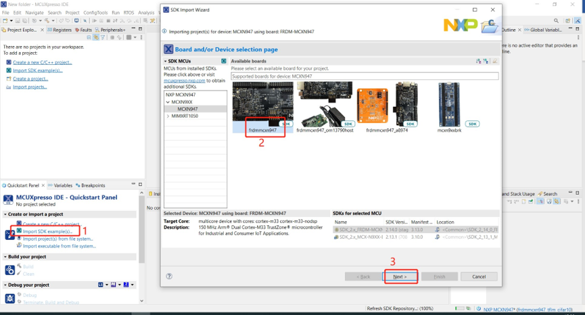Screen dimensions: 585x315
Task: Collapse 'Build your project' section
Action: pos(5,257)
